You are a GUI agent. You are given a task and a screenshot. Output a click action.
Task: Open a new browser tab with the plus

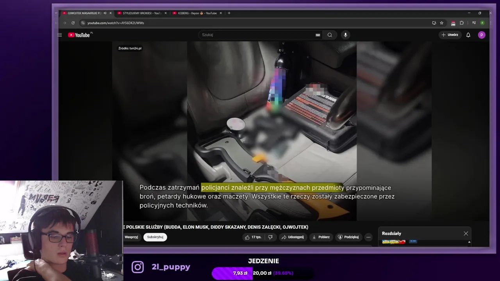(x=229, y=13)
